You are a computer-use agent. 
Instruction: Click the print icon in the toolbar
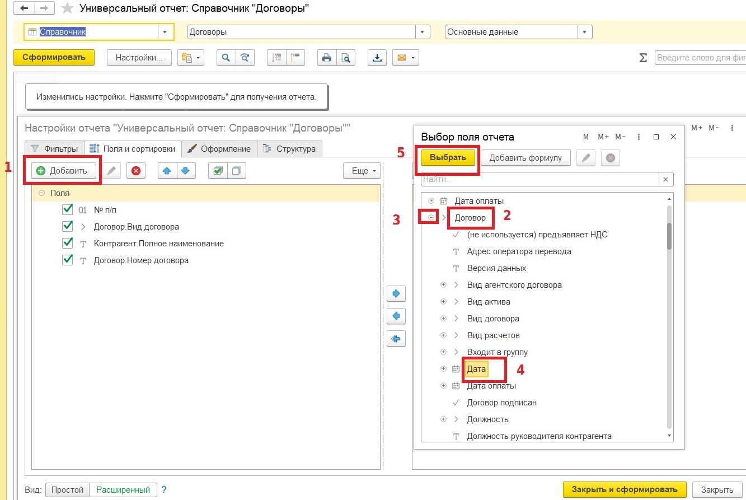click(327, 58)
